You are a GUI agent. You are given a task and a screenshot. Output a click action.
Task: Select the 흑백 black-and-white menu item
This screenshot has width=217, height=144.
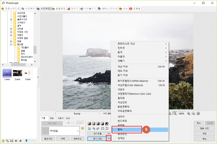coord(140,130)
